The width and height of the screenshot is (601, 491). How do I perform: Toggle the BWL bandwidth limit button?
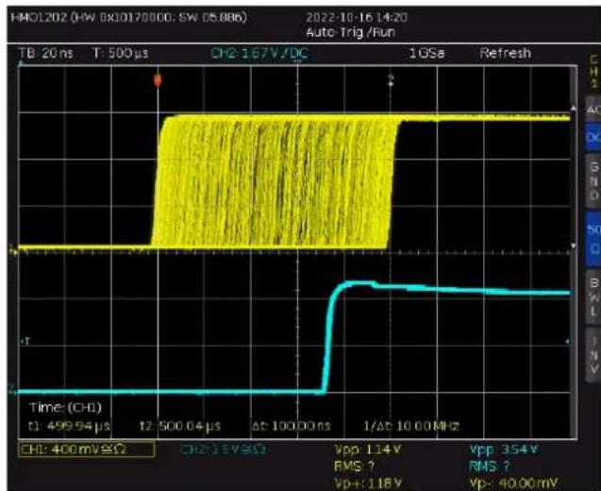pos(593,296)
